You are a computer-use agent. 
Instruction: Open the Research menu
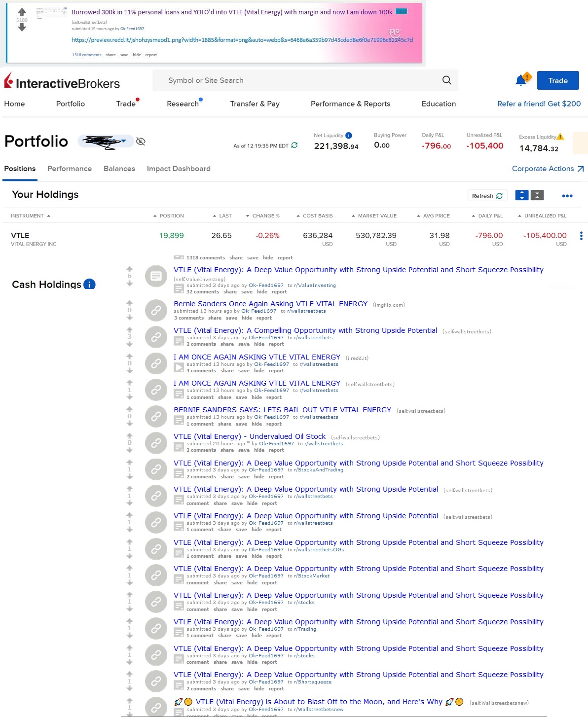point(183,104)
